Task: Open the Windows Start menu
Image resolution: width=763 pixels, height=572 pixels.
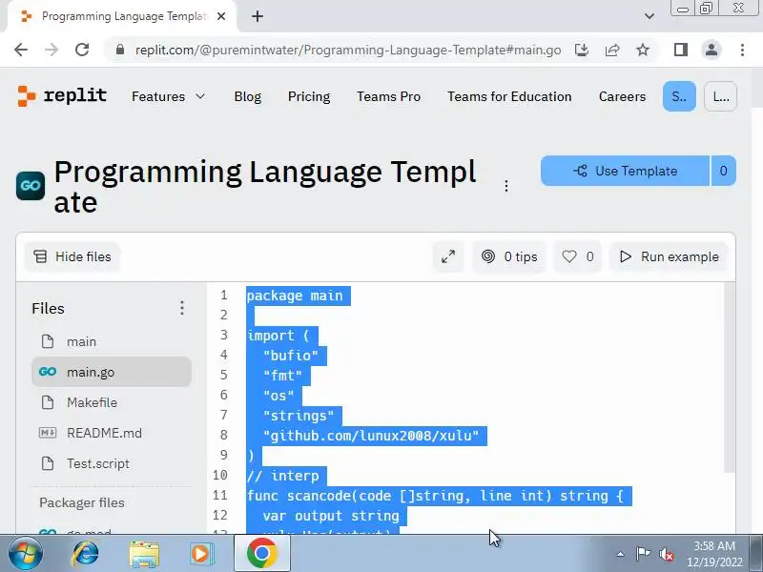Action: pyautogui.click(x=25, y=553)
